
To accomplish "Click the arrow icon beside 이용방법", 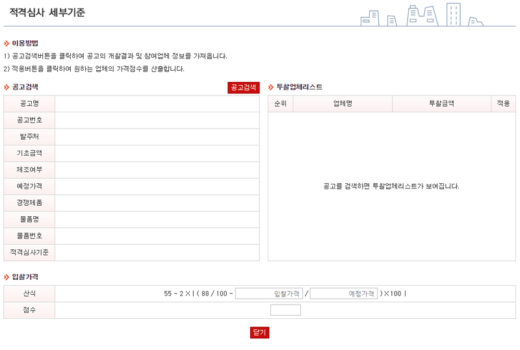I will (6, 43).
